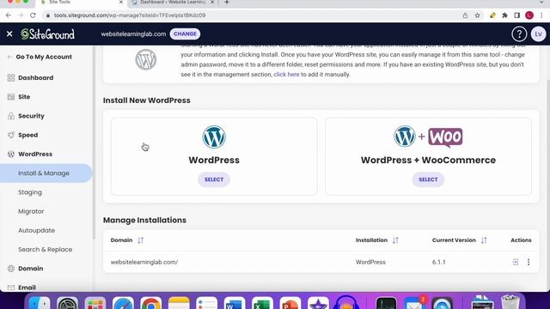The width and height of the screenshot is (550, 309).
Task: Click the WordPress sidebar logo icon
Action: click(11, 154)
